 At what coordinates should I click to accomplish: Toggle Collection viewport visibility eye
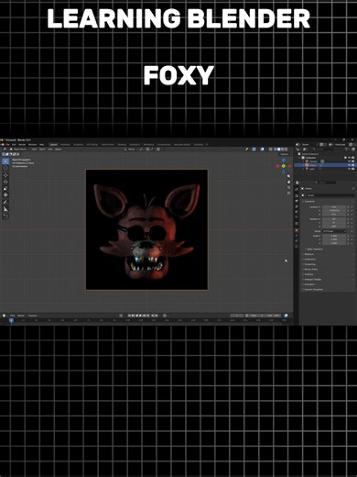349,158
